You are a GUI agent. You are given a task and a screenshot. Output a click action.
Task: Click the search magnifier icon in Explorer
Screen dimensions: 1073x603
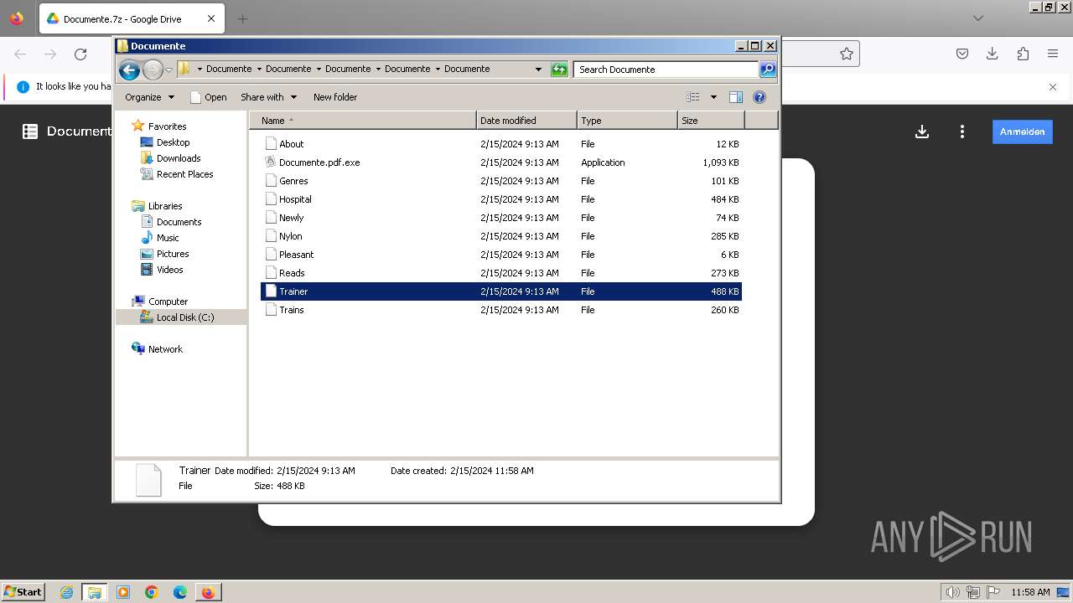click(768, 70)
